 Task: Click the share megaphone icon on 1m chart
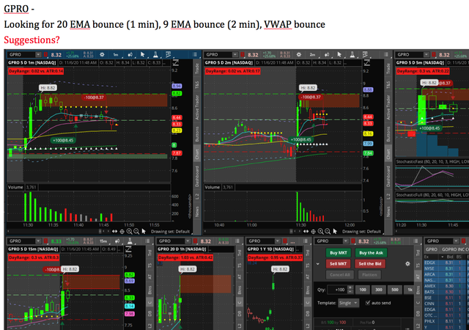(x=130, y=55)
